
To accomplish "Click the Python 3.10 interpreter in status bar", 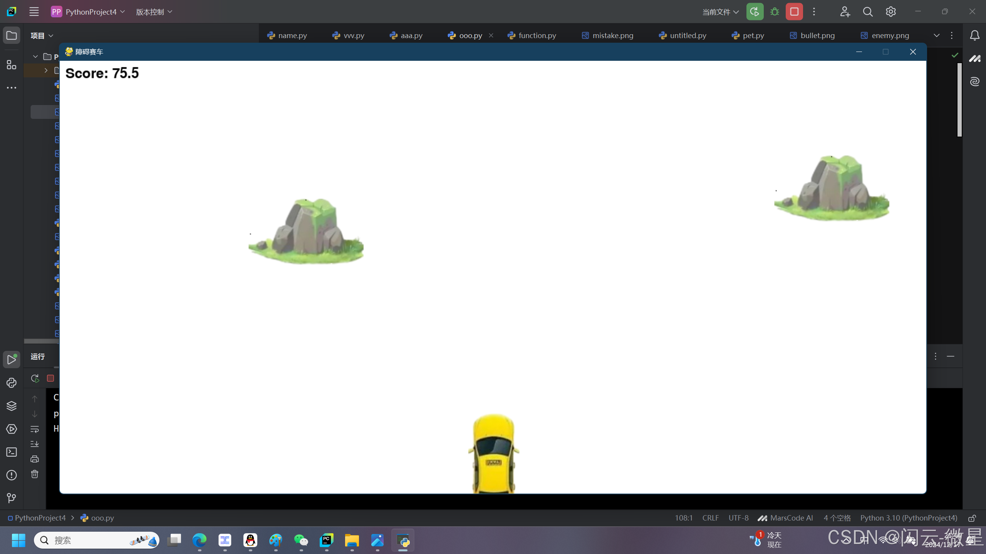I will (x=909, y=518).
